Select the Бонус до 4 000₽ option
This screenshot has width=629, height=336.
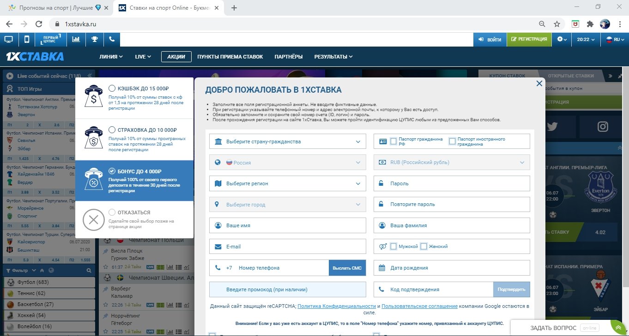(112, 171)
